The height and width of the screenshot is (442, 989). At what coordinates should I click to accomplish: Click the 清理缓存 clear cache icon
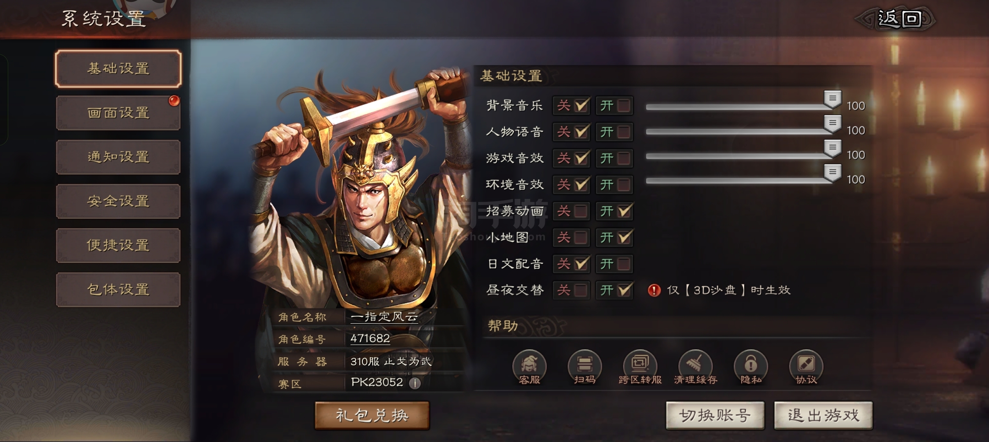click(x=695, y=367)
